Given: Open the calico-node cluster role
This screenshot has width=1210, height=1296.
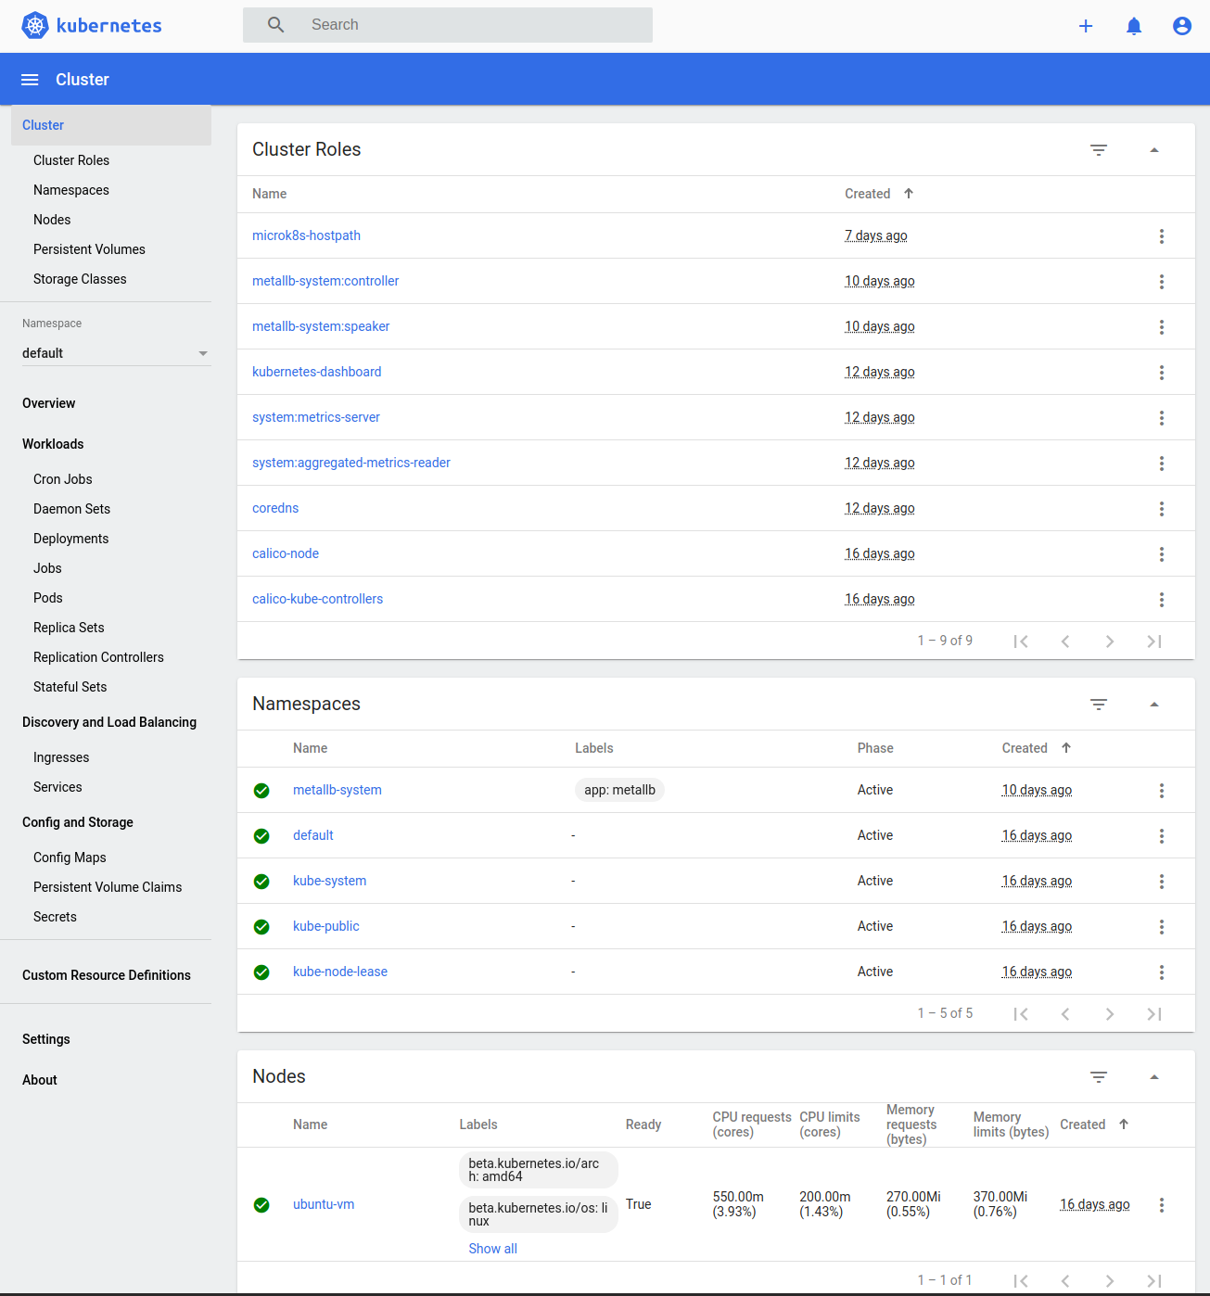Looking at the screenshot, I should 286,553.
